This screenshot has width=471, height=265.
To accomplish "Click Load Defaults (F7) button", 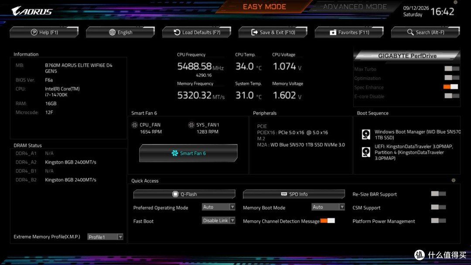I will coord(197,32).
